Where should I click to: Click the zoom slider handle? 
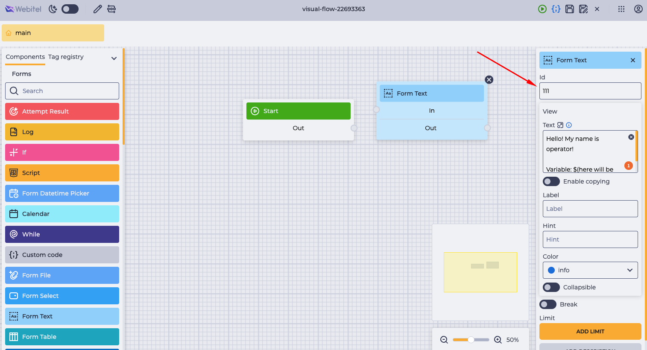click(471, 340)
